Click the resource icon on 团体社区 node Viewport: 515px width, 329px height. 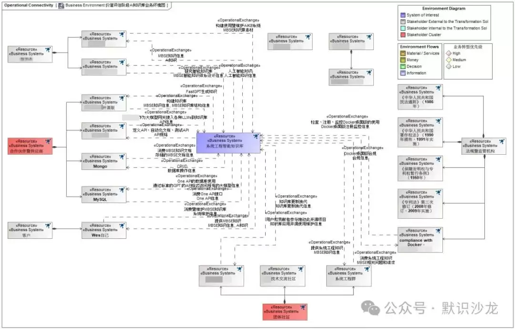pos(303,308)
